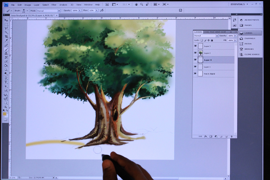Viewport: 270px width, 180px height.
Task: Toggle visibility of Layer 2
Action: click(195, 53)
